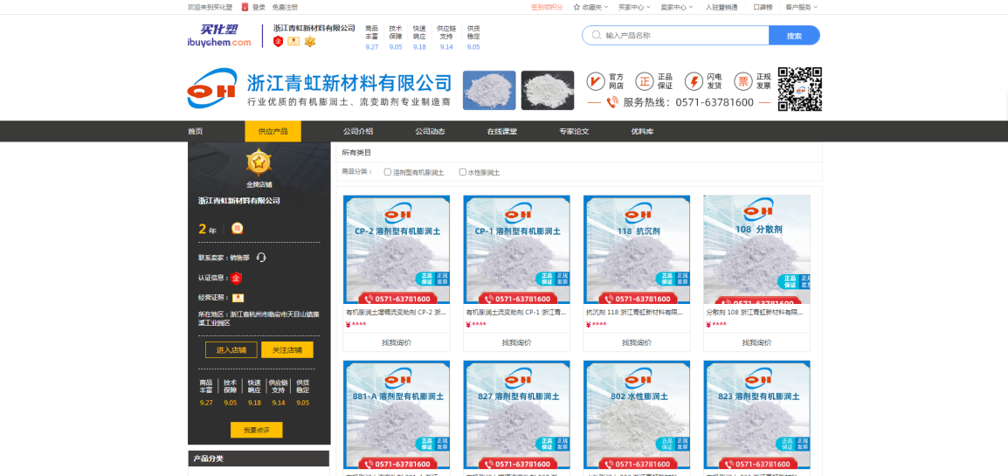Screen dimensions: 1008x476
Task: Click the QR code in banner
Action: [800, 88]
